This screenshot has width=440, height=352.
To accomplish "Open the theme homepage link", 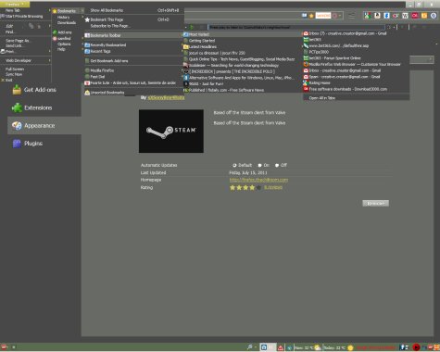I will (258, 180).
